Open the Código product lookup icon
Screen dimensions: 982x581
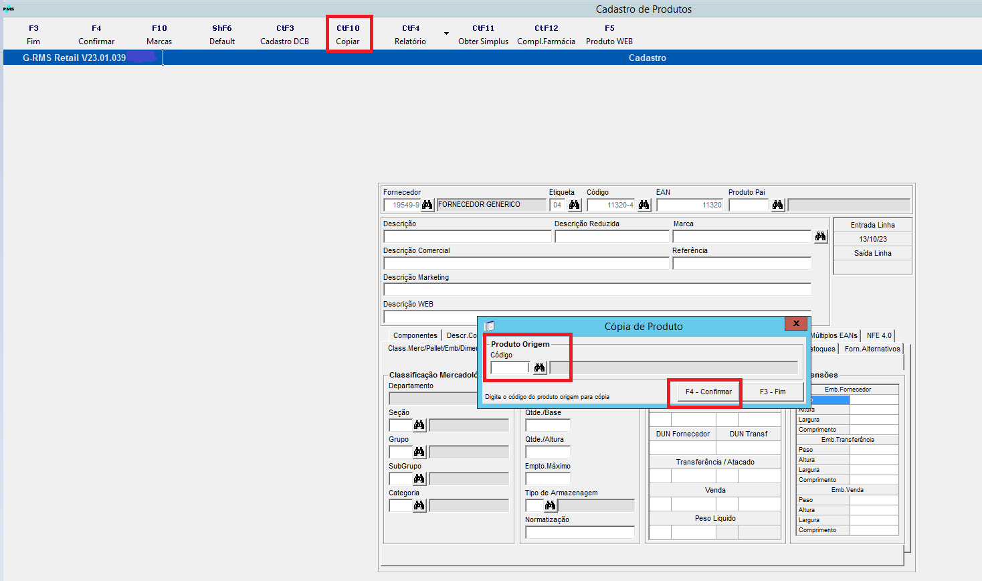pyautogui.click(x=643, y=205)
